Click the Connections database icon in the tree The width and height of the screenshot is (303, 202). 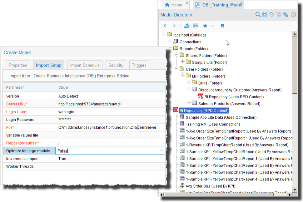coord(176,41)
